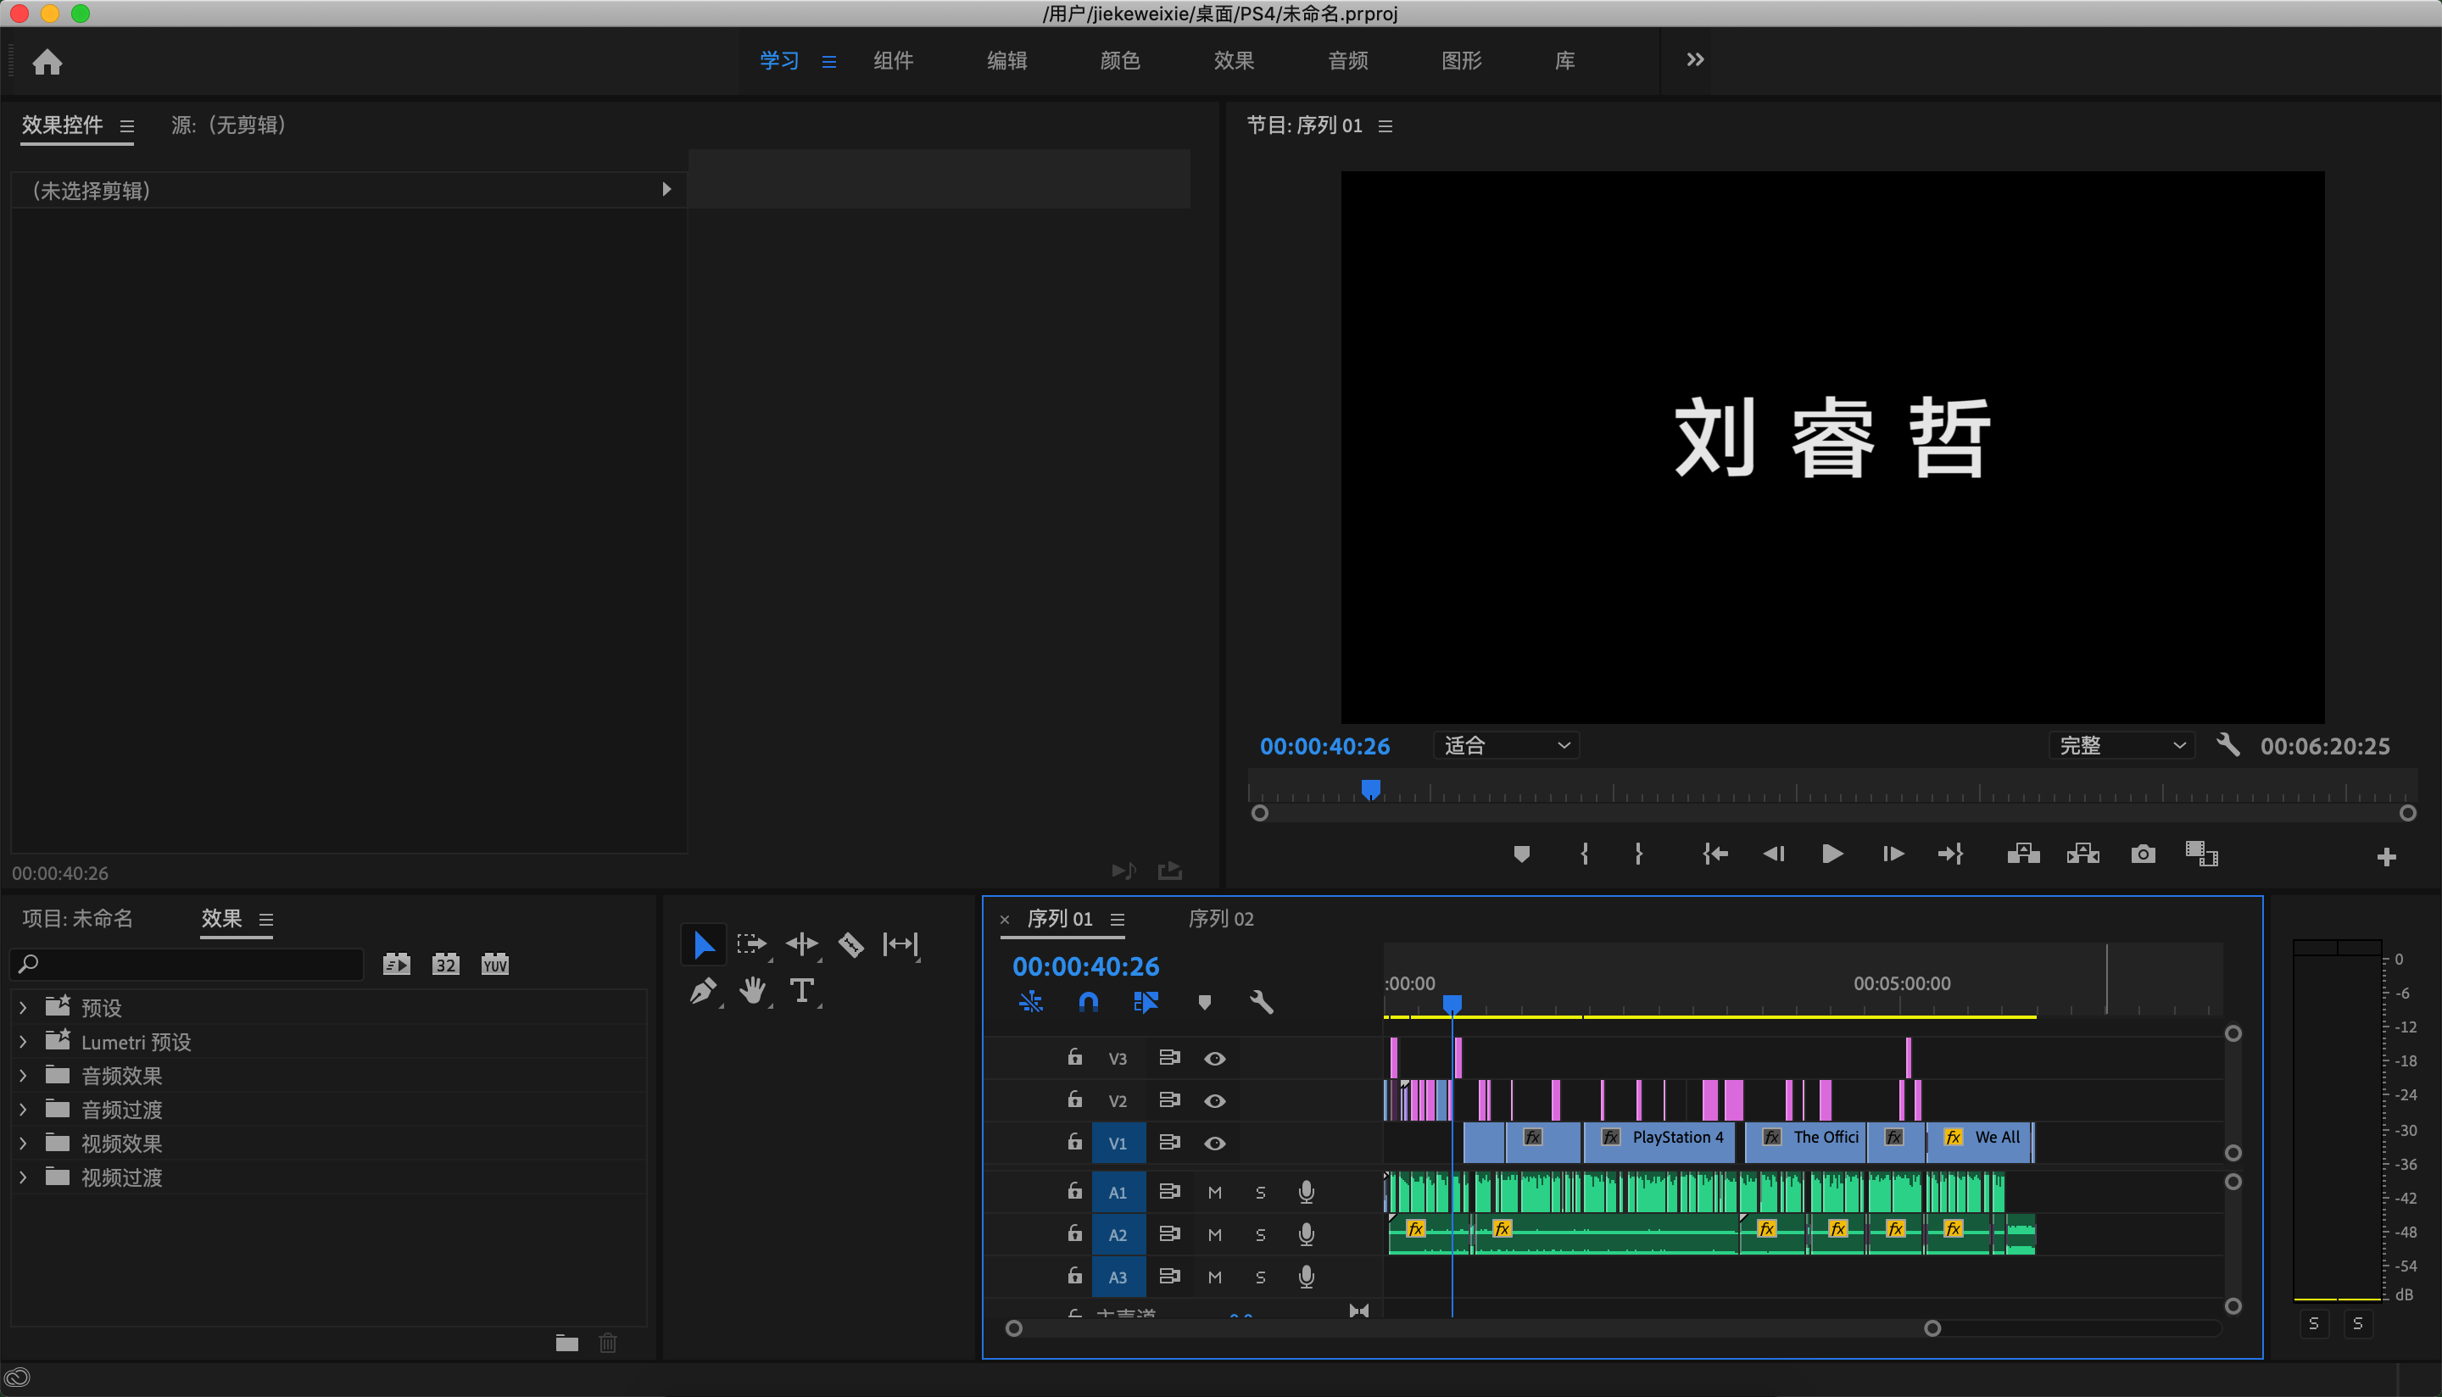
Task: Open program monitor settings wrench
Action: [x=2227, y=745]
